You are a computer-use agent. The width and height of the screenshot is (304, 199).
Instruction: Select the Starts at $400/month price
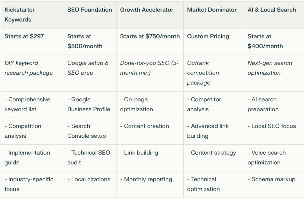265,41
